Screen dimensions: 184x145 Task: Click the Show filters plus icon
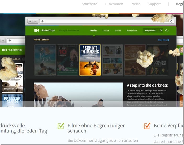point(168,40)
